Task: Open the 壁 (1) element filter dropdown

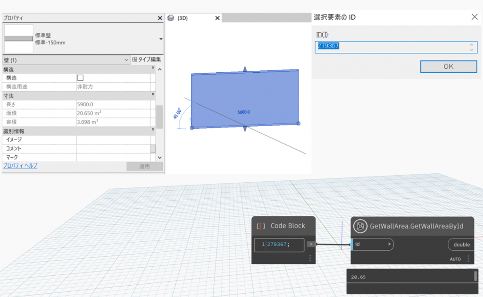Action: pos(126,59)
